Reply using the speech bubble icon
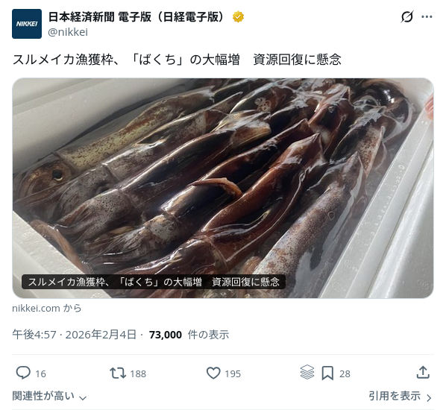The image size is (446, 410). 23,373
